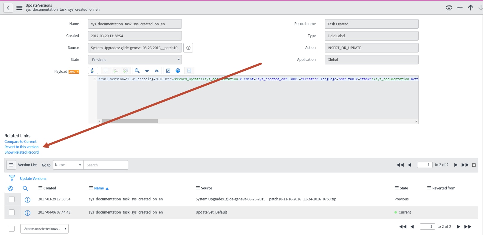Sort by the Name column link
The height and width of the screenshot is (235, 483).
[99, 188]
